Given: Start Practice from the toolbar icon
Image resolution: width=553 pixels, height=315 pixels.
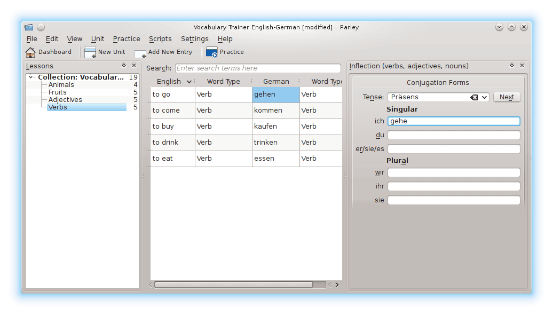Looking at the screenshot, I should click(212, 52).
